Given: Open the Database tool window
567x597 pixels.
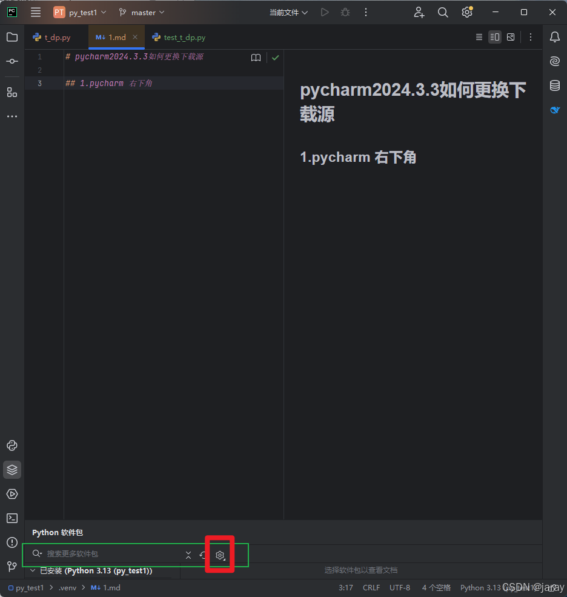Looking at the screenshot, I should point(555,85).
